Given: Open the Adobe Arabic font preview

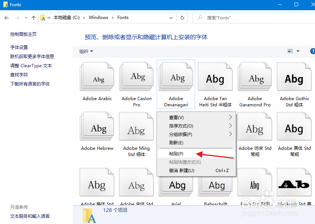Looking at the screenshot, I should click(x=96, y=77).
